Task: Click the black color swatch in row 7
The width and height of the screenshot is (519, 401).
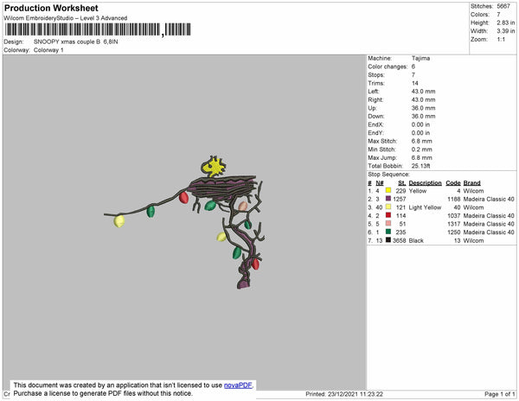Action: click(x=388, y=240)
